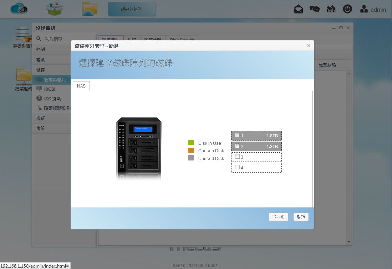
Task: Open the mail notification envelope icon
Action: click(298, 9)
